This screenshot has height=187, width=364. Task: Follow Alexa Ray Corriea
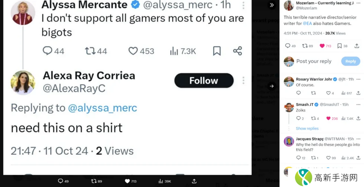204,80
